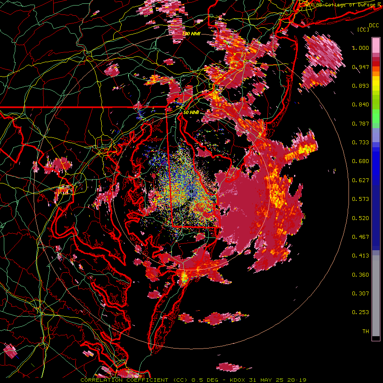Click the 0.947 legend value

click(x=360, y=67)
